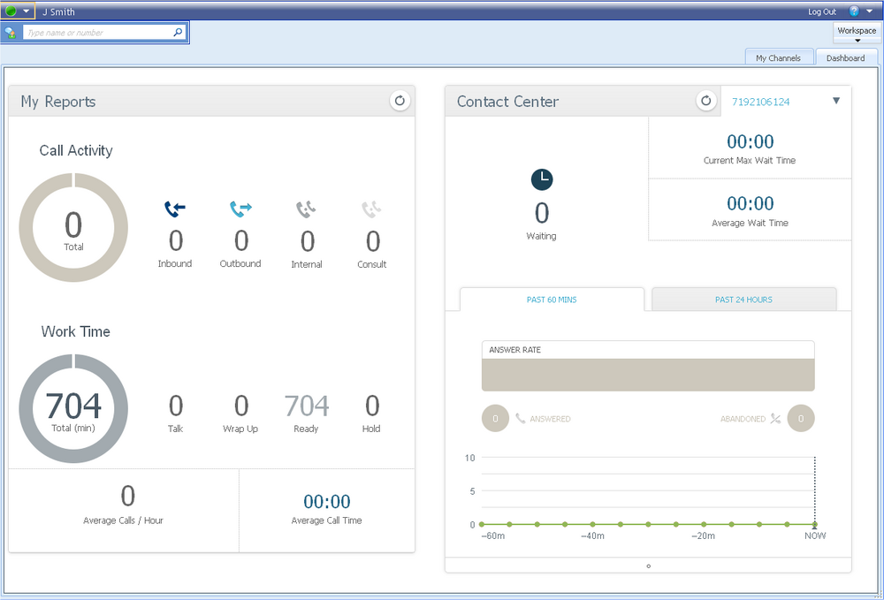Switch to the My Channels tab

tap(778, 58)
